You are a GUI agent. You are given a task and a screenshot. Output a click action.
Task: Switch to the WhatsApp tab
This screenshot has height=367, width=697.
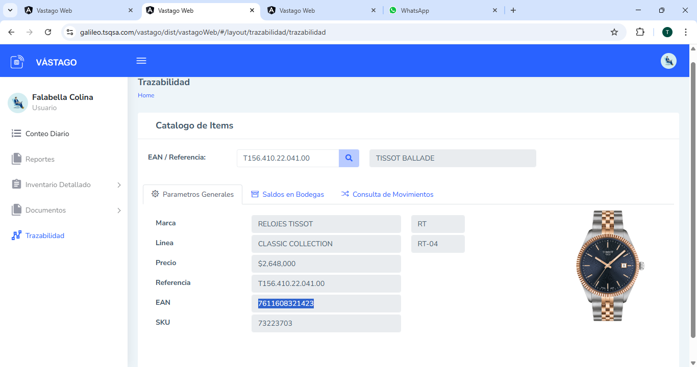tap(443, 10)
